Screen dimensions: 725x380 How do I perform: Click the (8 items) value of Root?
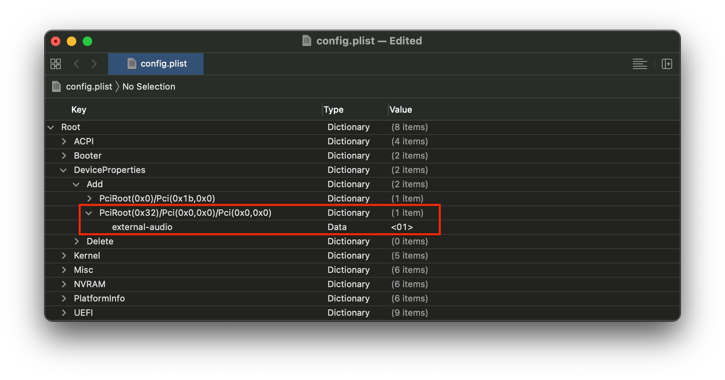tap(409, 127)
